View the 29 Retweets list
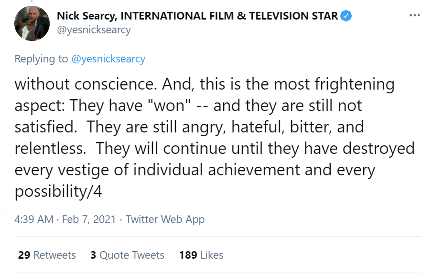432x273 pixels. (x=47, y=255)
